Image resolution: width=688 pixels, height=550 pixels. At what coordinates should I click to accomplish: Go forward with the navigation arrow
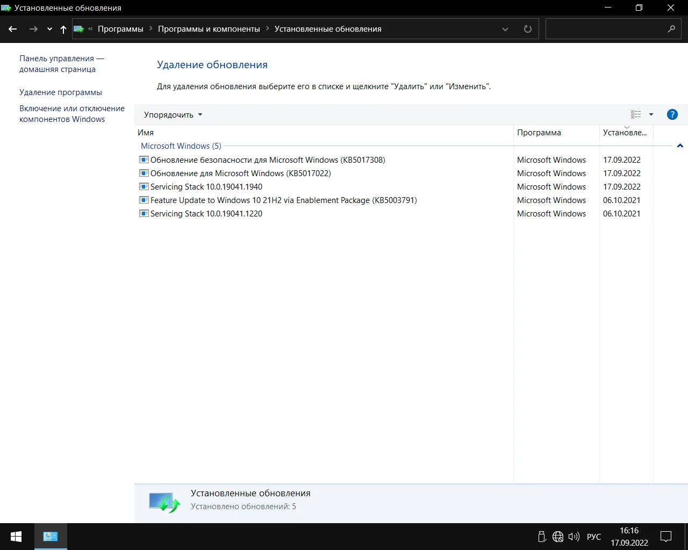coord(33,29)
